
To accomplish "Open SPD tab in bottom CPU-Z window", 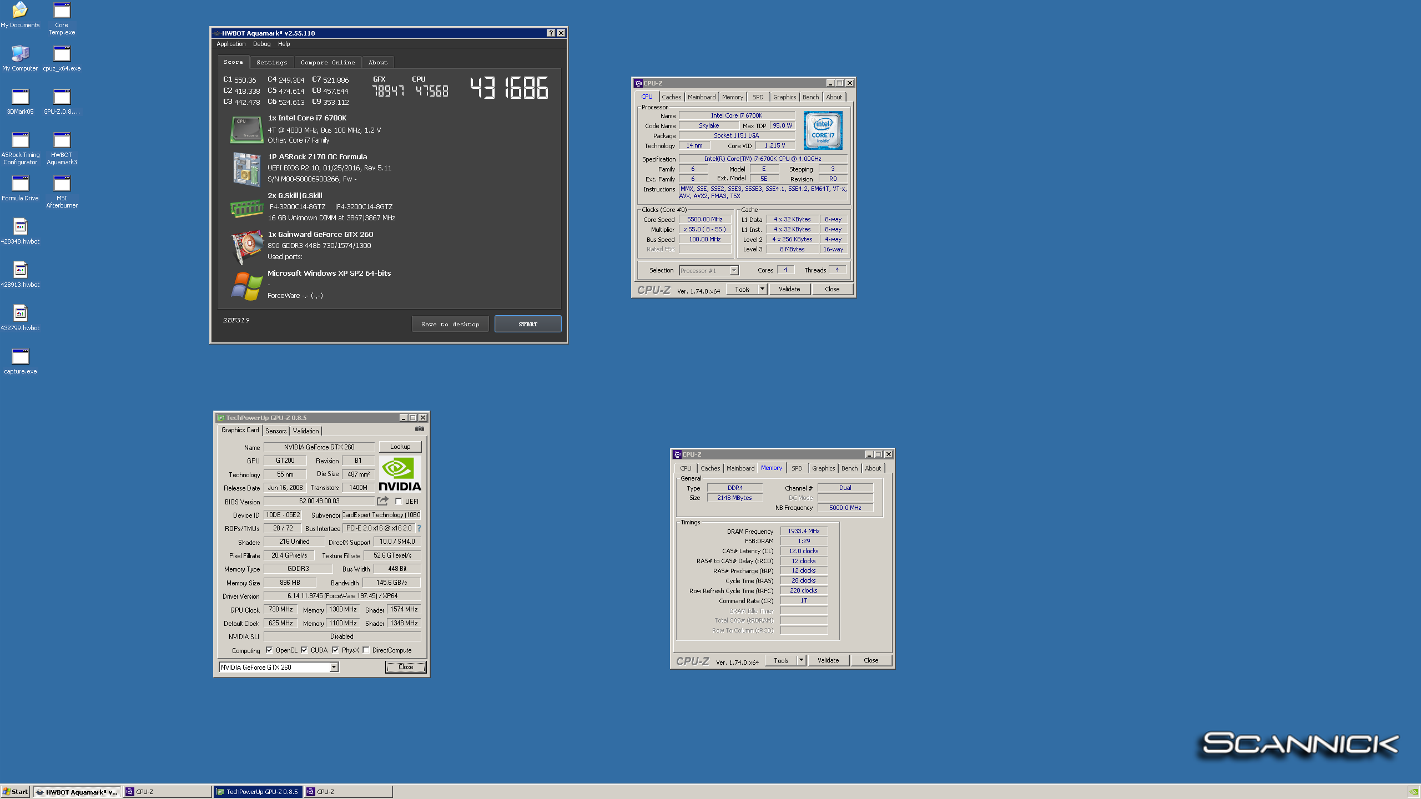I will 797,468.
